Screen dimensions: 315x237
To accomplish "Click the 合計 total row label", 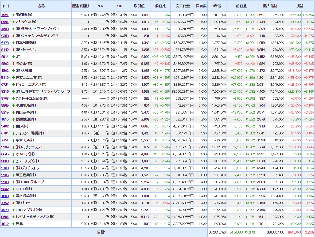I will 101,232.
